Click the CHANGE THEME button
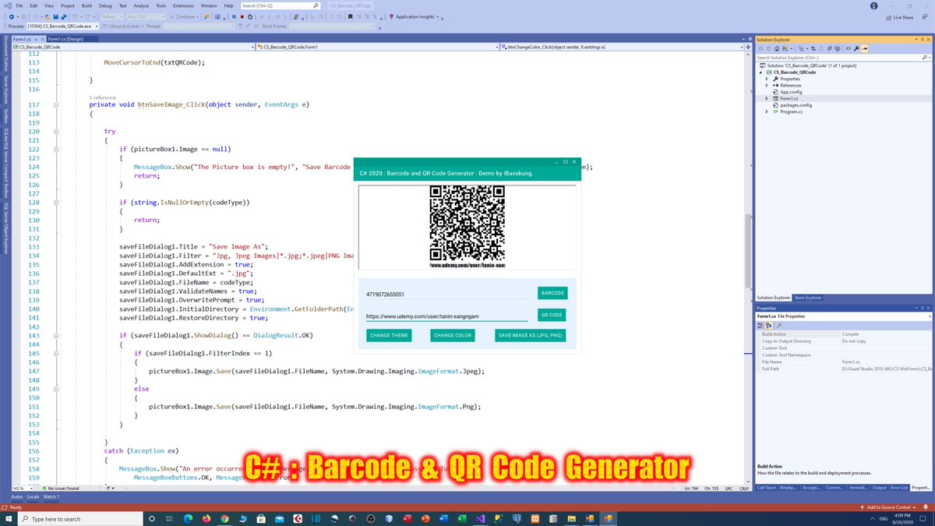Image resolution: width=935 pixels, height=526 pixels. click(389, 335)
